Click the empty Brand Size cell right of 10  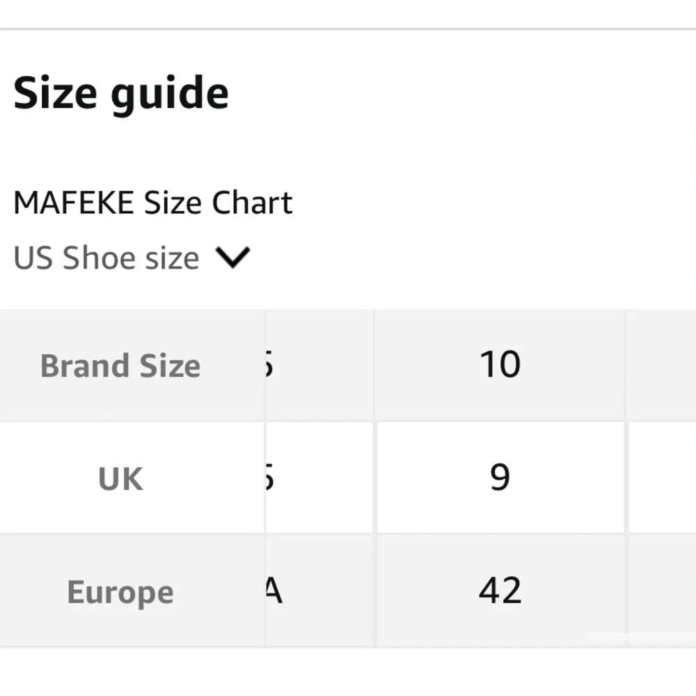coord(663,365)
